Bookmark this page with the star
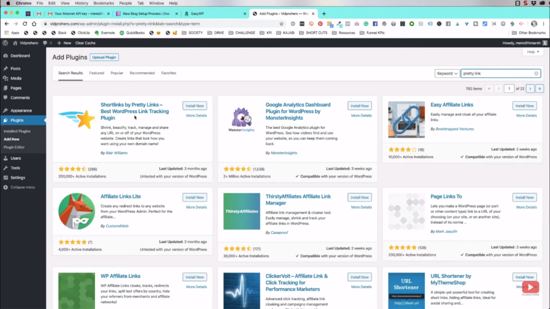 [x=281, y=24]
